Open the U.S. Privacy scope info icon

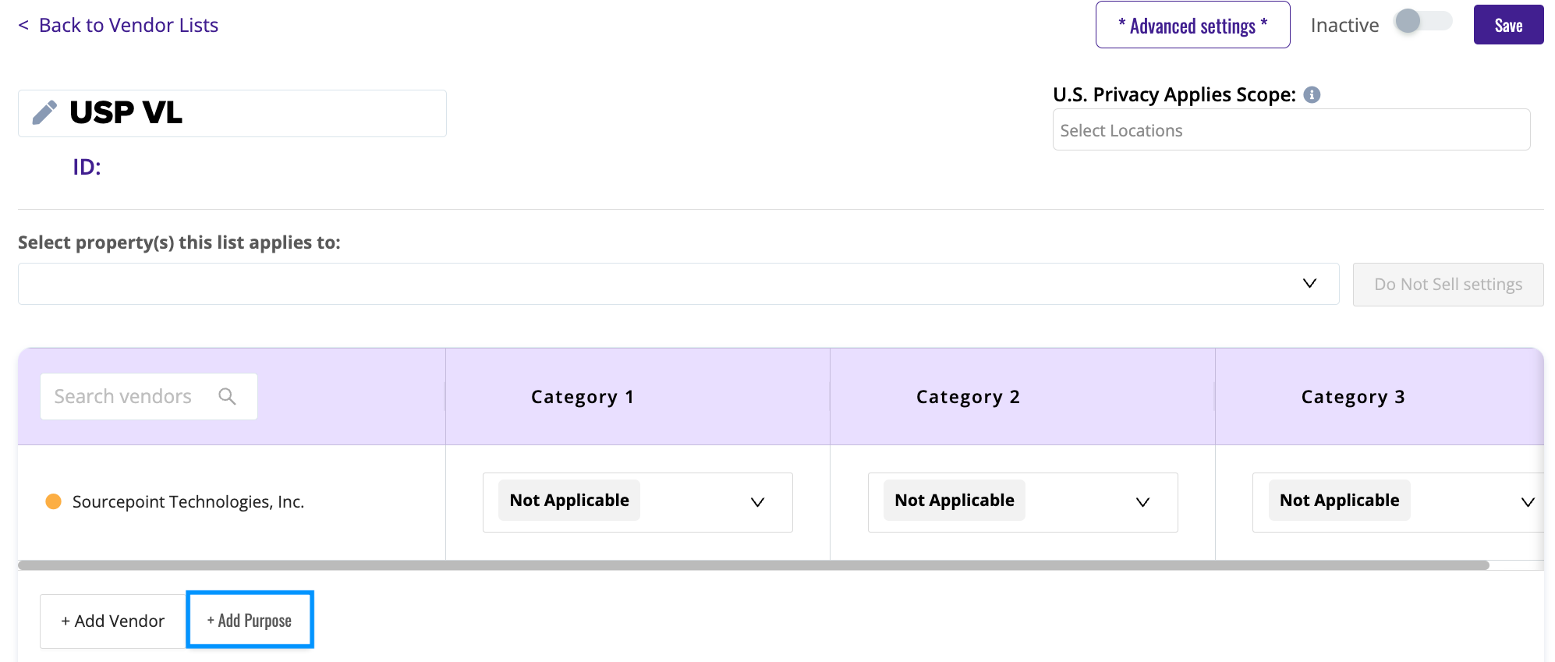1312,94
